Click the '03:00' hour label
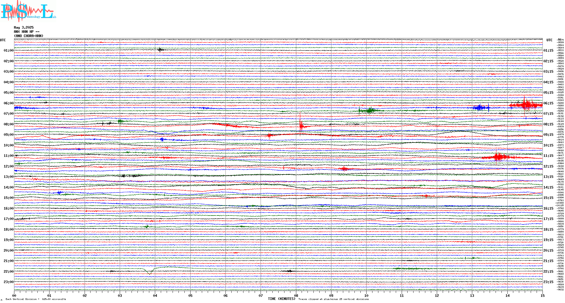The height and width of the screenshot is (303, 565). [9, 72]
